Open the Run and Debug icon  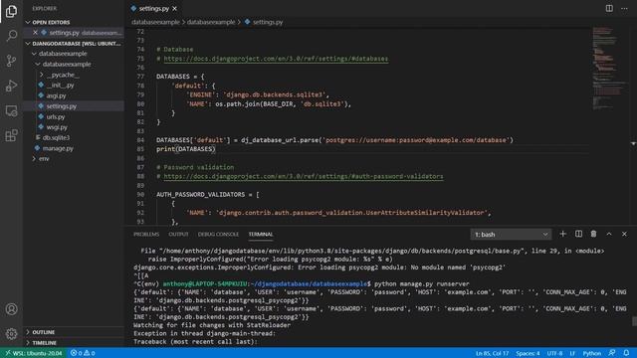click(11, 86)
